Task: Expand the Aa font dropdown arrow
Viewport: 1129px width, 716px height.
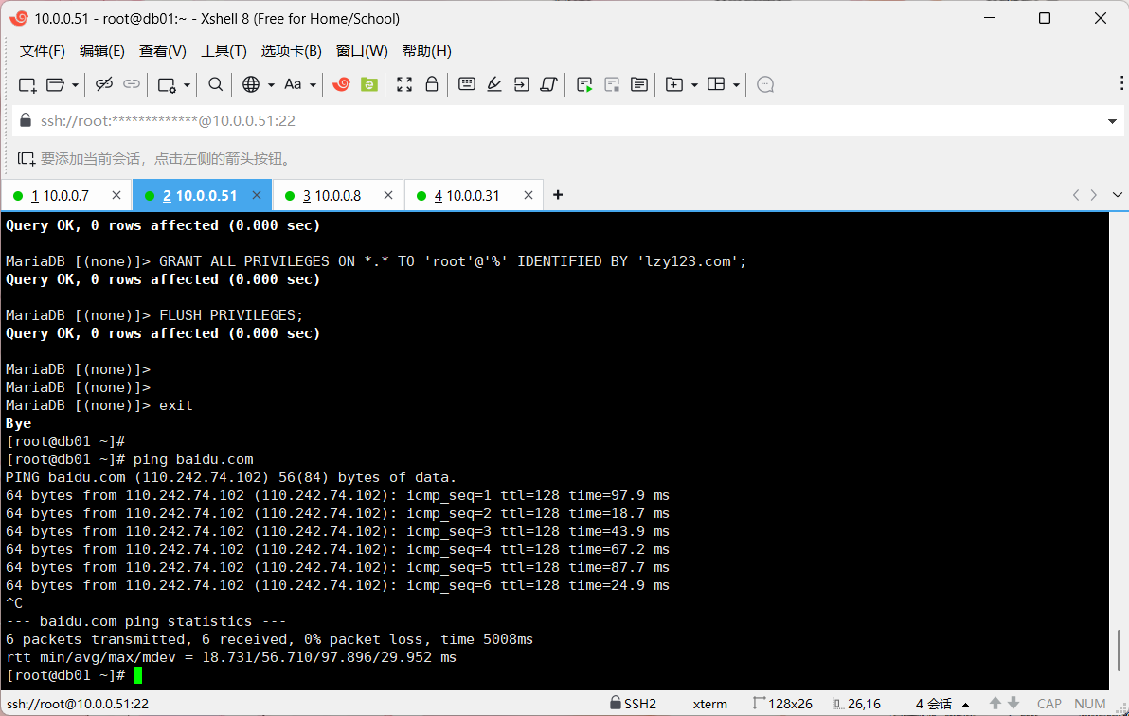Action: point(313,85)
